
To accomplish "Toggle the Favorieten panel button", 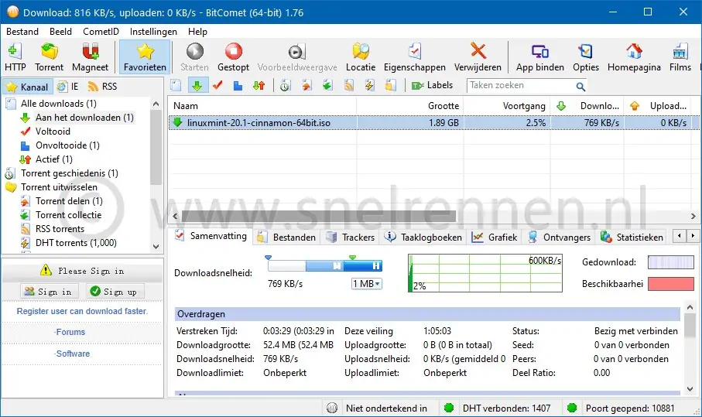I will (145, 56).
